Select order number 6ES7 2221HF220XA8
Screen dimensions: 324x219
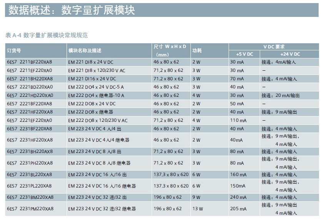click(x=30, y=112)
